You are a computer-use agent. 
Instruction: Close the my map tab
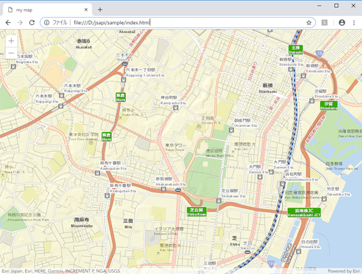coord(86,10)
